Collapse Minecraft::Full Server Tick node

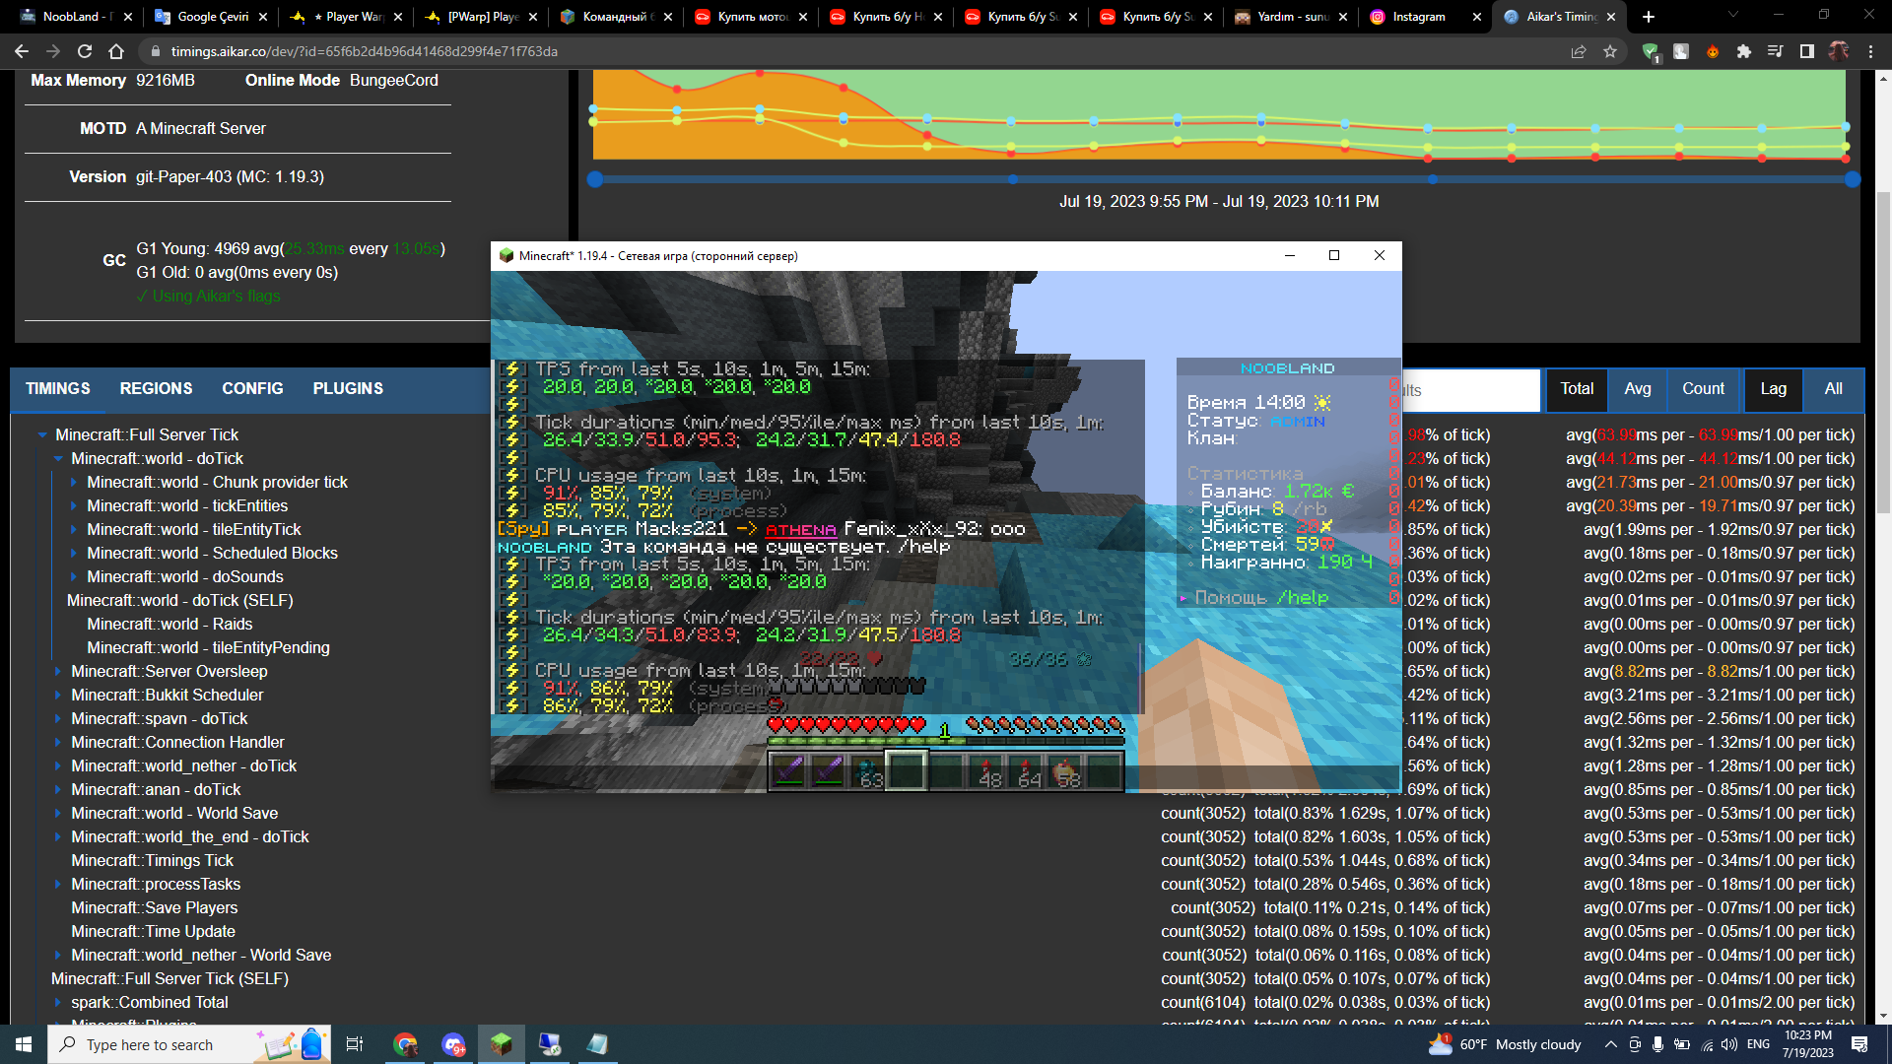tap(42, 434)
